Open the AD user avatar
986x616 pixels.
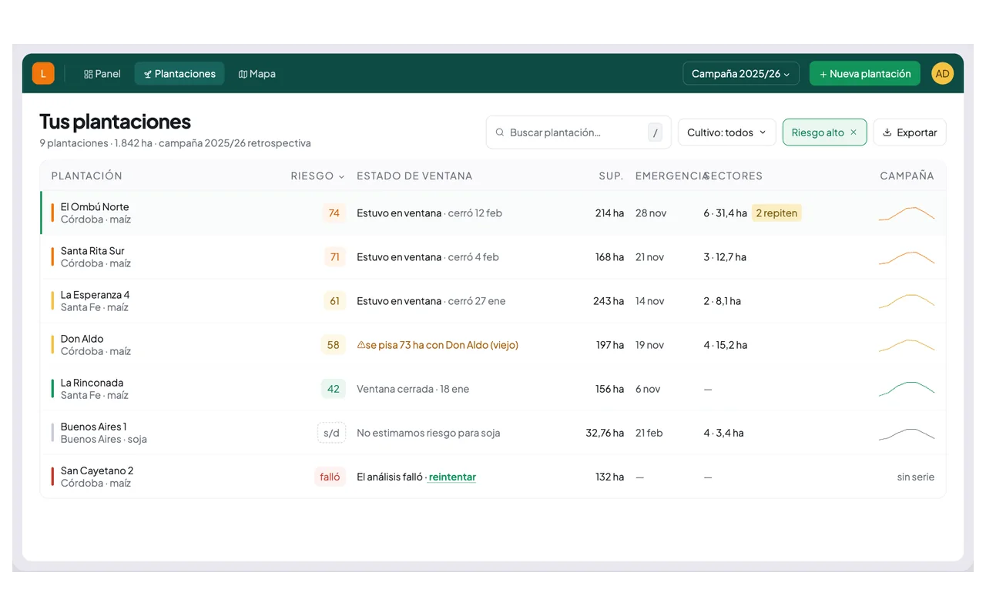[x=942, y=73]
